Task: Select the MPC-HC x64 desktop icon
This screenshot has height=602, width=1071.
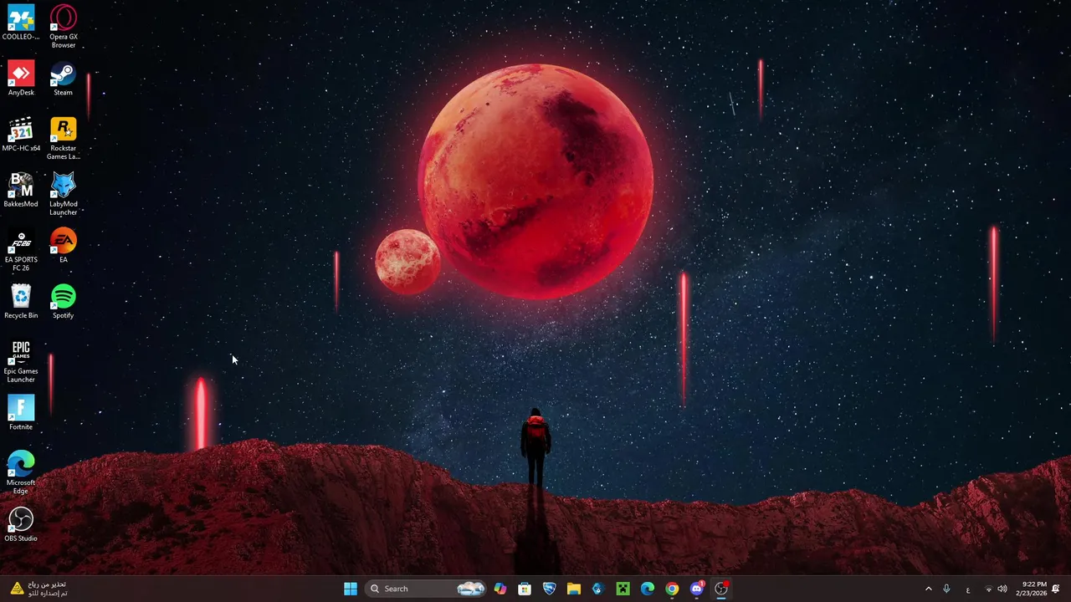Action: 21,135
